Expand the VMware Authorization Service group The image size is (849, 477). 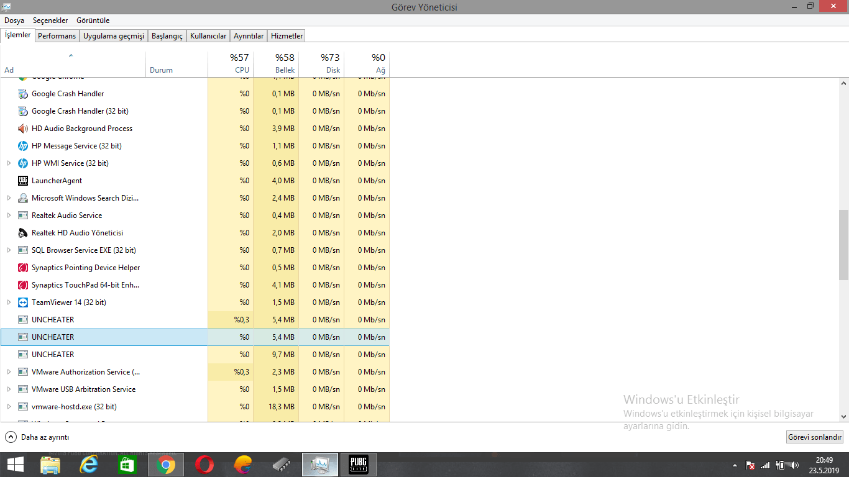click(x=9, y=372)
